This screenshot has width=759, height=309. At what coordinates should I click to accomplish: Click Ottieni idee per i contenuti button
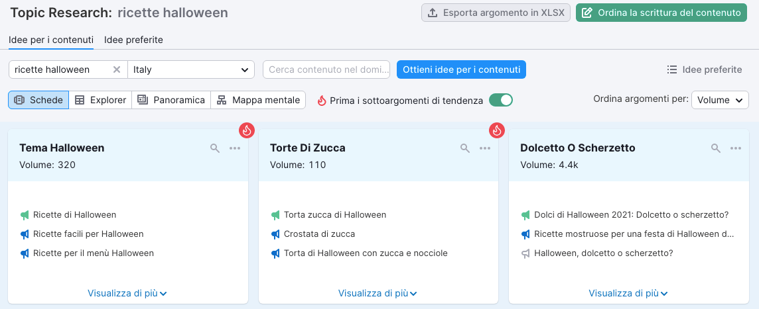coord(461,69)
